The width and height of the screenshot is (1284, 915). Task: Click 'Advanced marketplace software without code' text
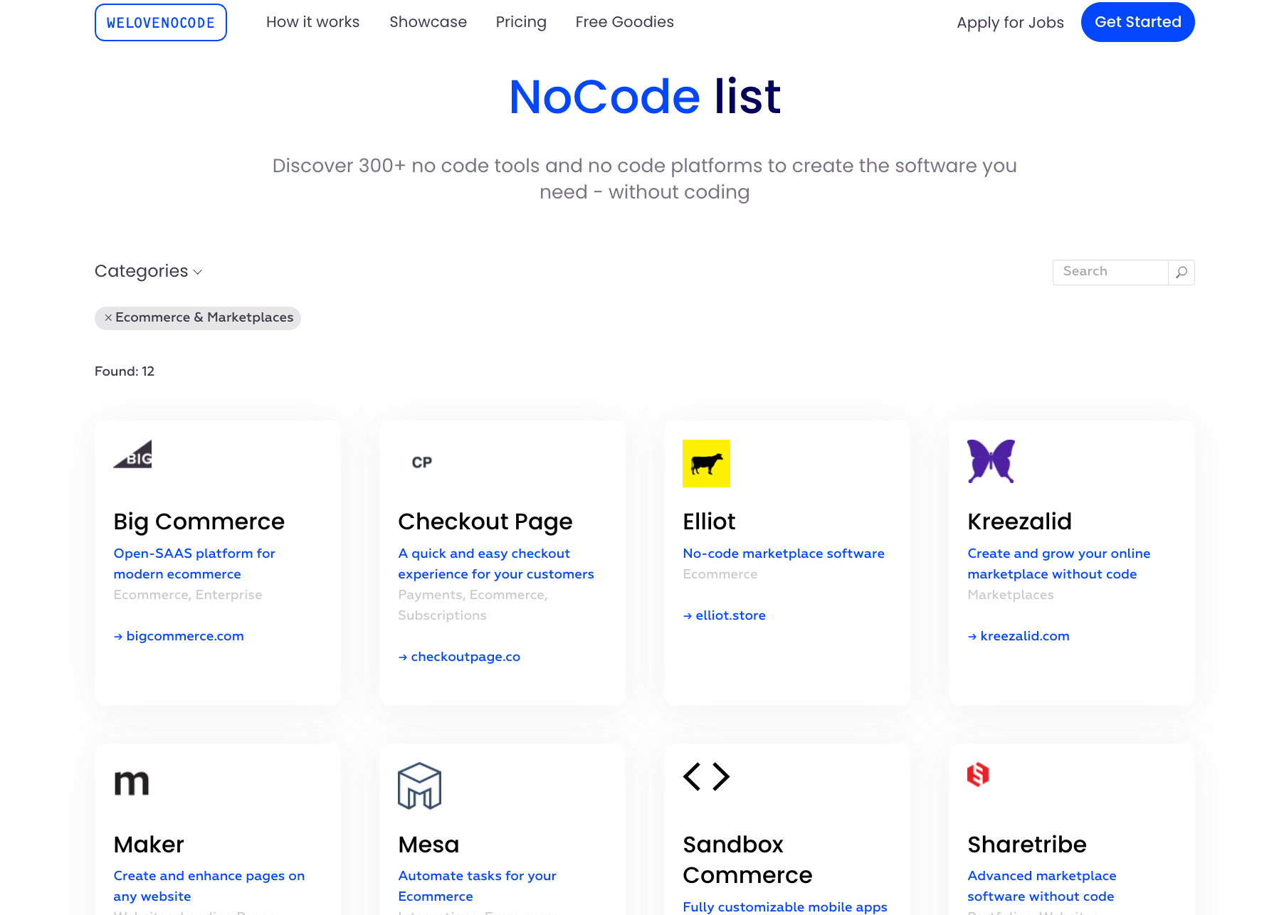tap(1042, 886)
